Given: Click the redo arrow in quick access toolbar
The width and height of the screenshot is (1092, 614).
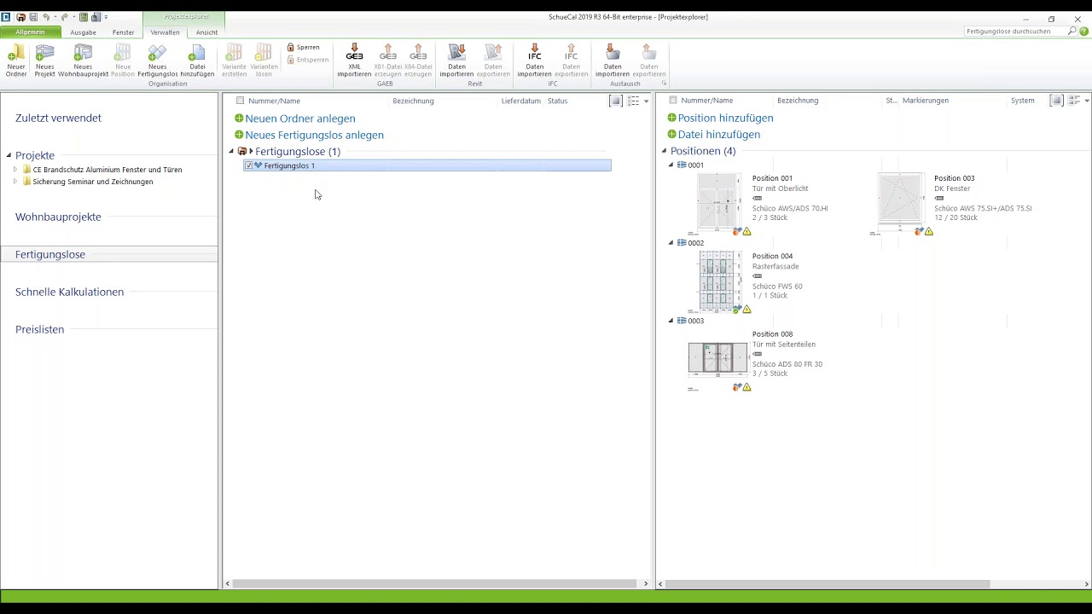Looking at the screenshot, I should 64,17.
